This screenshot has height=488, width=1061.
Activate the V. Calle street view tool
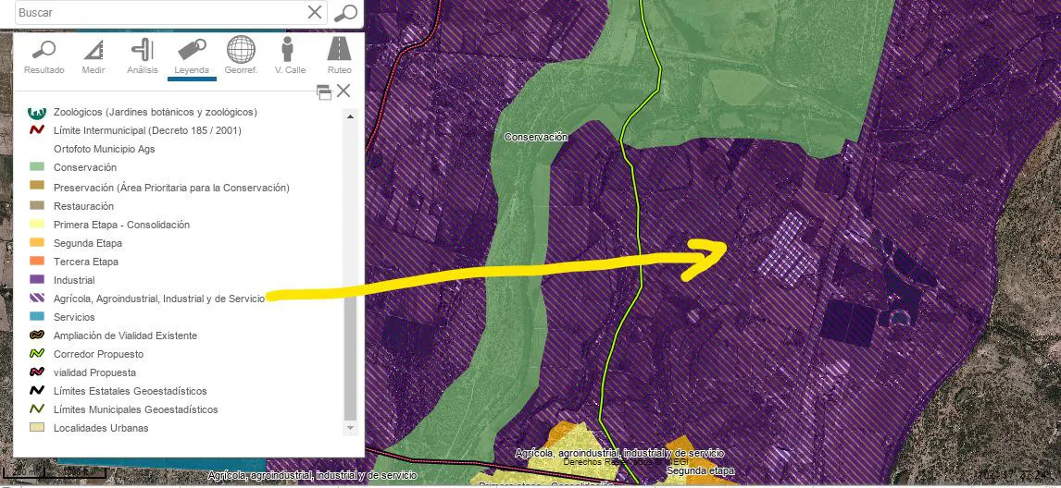(x=290, y=55)
